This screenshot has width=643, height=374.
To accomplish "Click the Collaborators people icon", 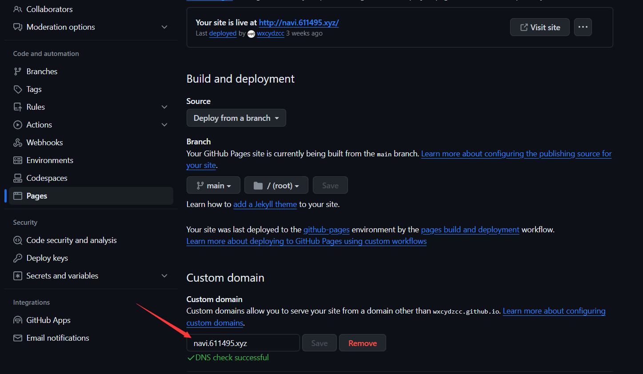I will click(18, 9).
